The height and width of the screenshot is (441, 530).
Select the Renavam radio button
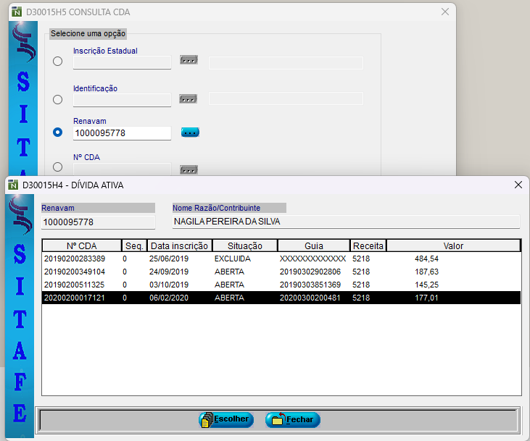pos(58,133)
